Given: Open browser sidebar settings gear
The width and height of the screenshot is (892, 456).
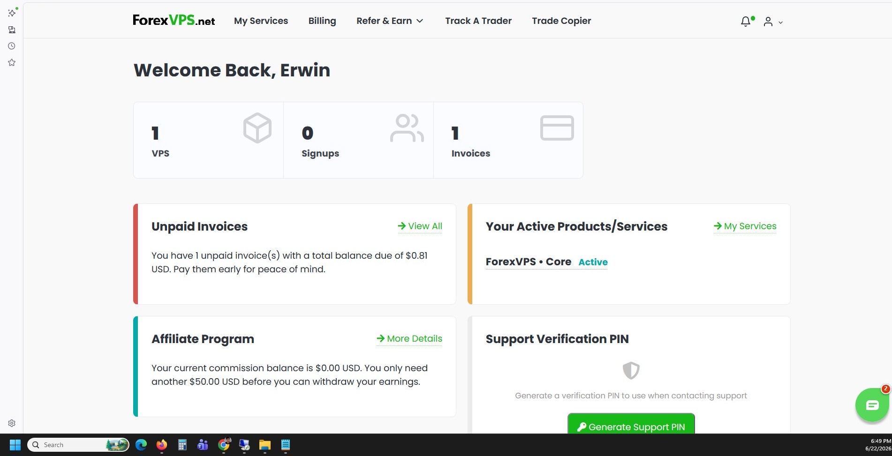Looking at the screenshot, I should coord(12,423).
